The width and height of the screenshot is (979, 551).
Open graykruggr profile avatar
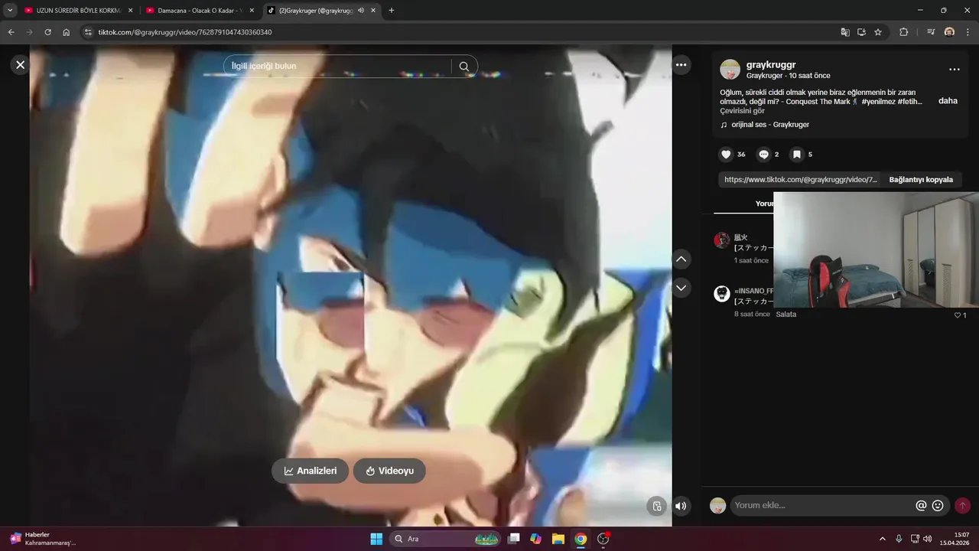(730, 70)
